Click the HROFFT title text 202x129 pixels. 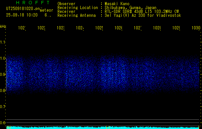(33, 3)
